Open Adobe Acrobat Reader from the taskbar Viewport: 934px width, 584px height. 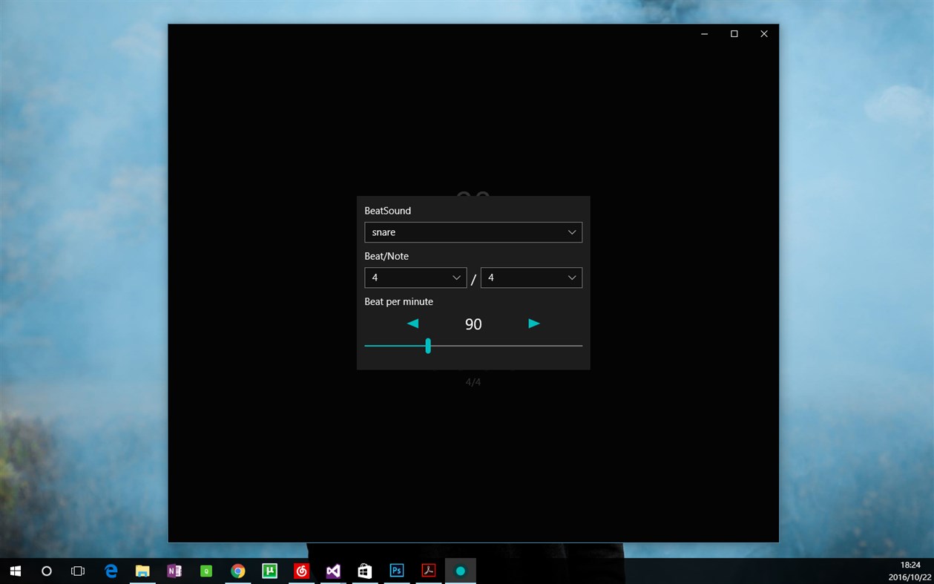click(x=429, y=571)
